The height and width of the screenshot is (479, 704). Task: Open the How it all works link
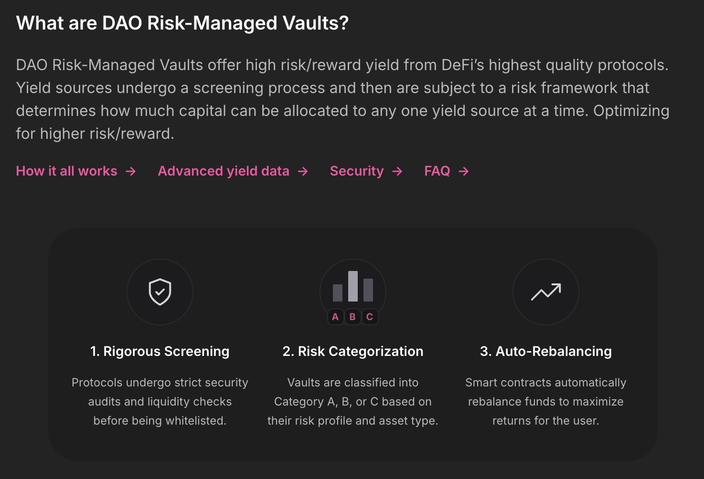coord(67,171)
